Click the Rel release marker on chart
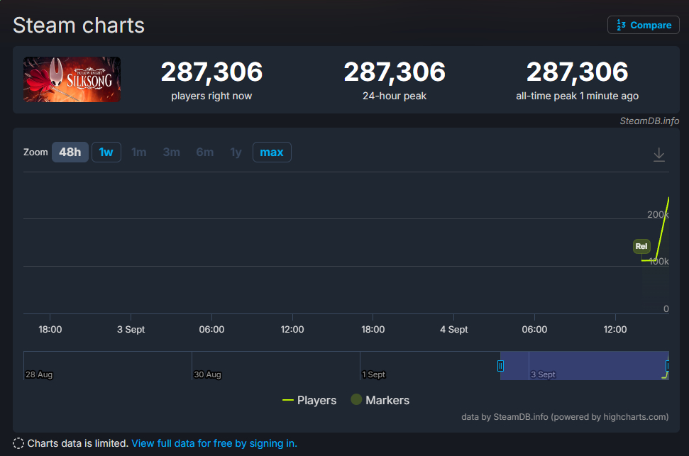689x456 pixels. tap(641, 246)
